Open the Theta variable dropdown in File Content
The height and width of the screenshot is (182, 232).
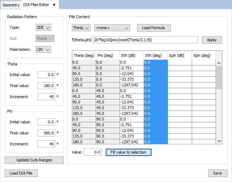coord(81,28)
